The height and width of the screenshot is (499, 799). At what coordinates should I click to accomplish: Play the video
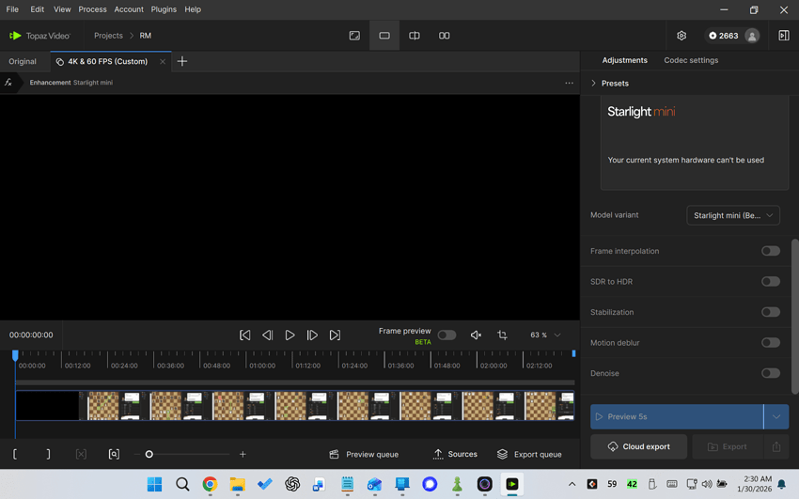(x=290, y=335)
